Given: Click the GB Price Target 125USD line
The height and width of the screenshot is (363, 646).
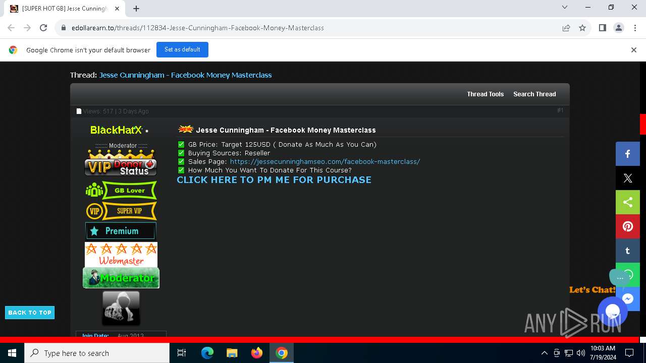Looking at the screenshot, I should (x=282, y=144).
